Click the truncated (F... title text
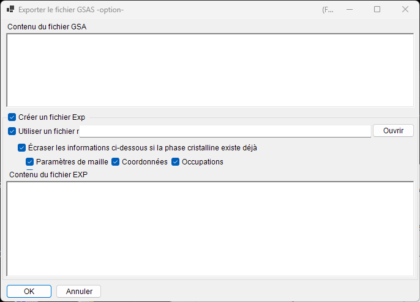420x302 pixels. pos(328,10)
